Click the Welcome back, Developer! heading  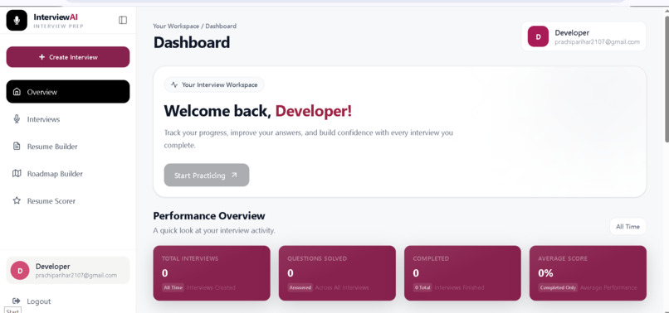(x=257, y=111)
